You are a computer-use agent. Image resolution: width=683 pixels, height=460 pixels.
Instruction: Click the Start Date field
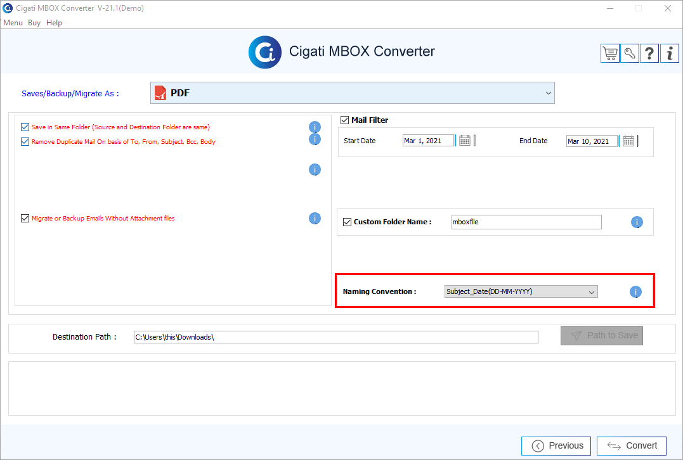point(428,141)
